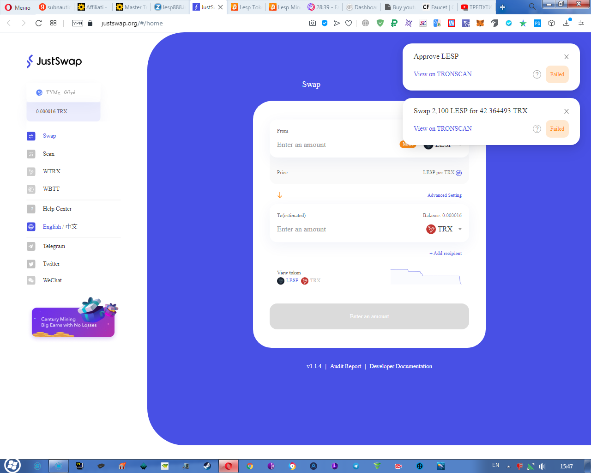The height and width of the screenshot is (473, 591).
Task: Open the browser downloads icon
Action: point(567,23)
